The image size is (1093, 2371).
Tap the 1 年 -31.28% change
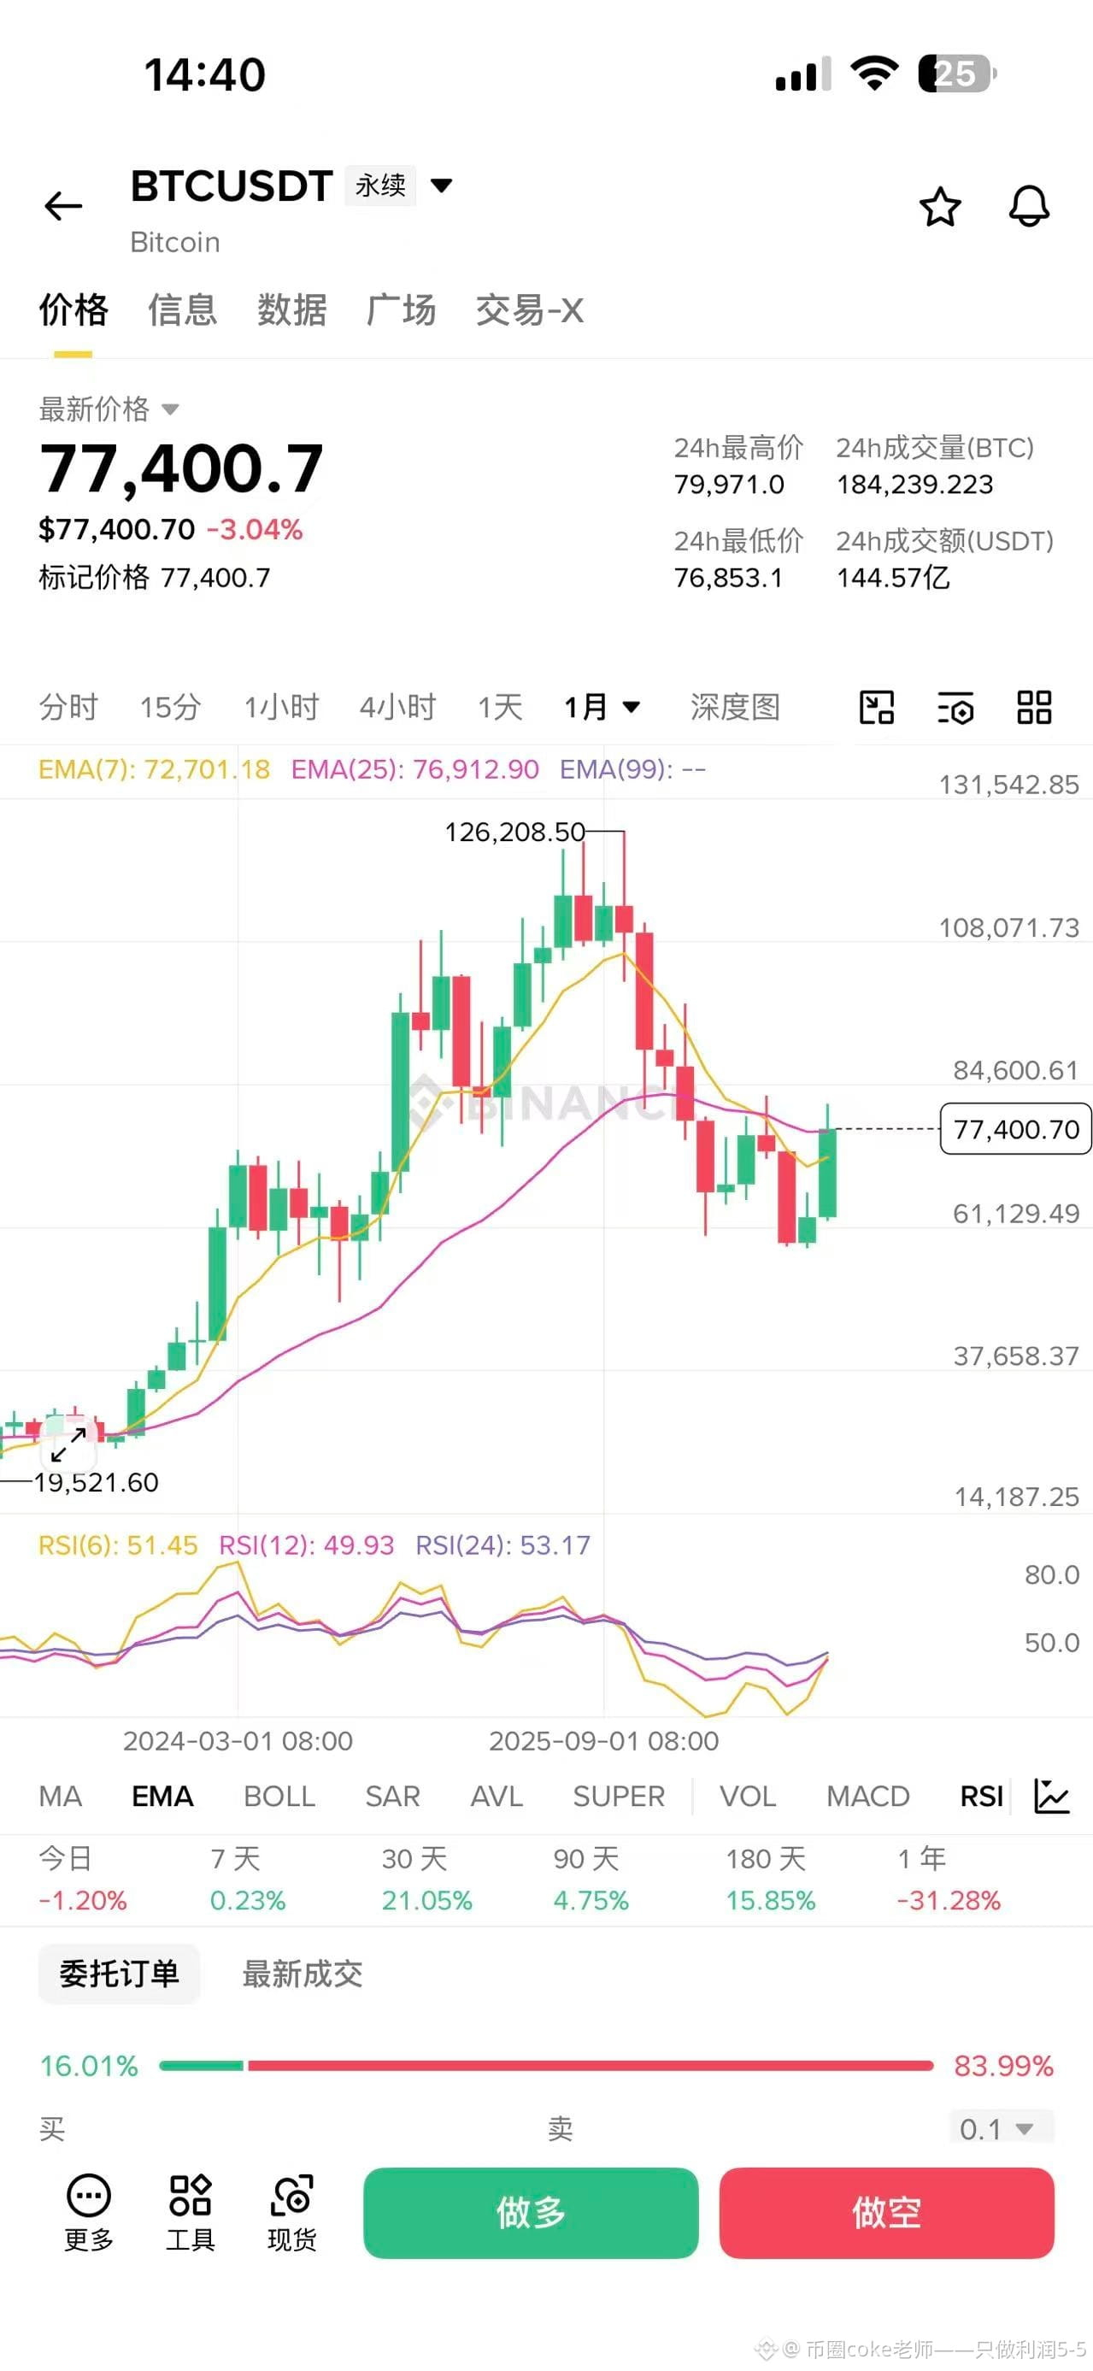(x=949, y=1879)
